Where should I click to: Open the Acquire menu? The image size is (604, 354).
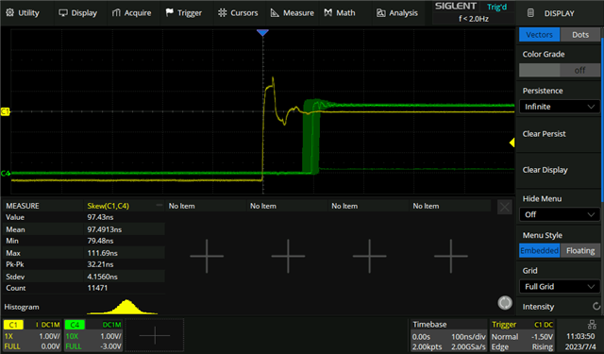coord(132,13)
